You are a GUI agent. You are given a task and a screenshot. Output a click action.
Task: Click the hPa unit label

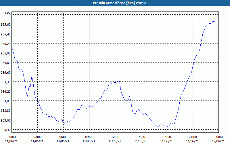tap(8, 13)
